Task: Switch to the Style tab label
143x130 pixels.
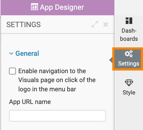Action: coord(129,93)
